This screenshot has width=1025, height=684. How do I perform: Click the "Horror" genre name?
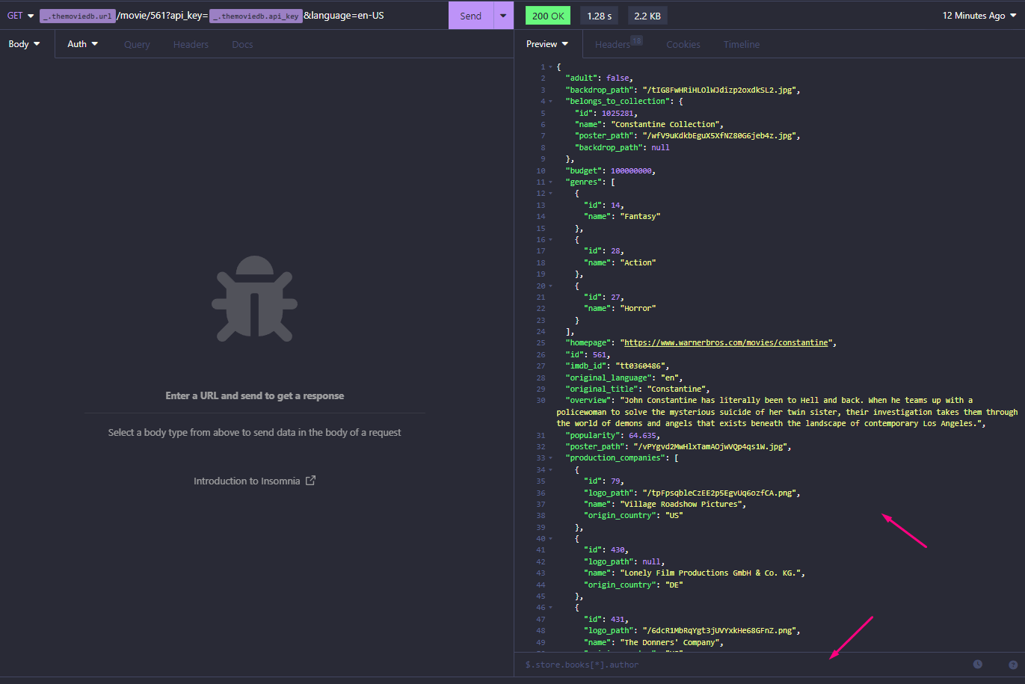[638, 308]
